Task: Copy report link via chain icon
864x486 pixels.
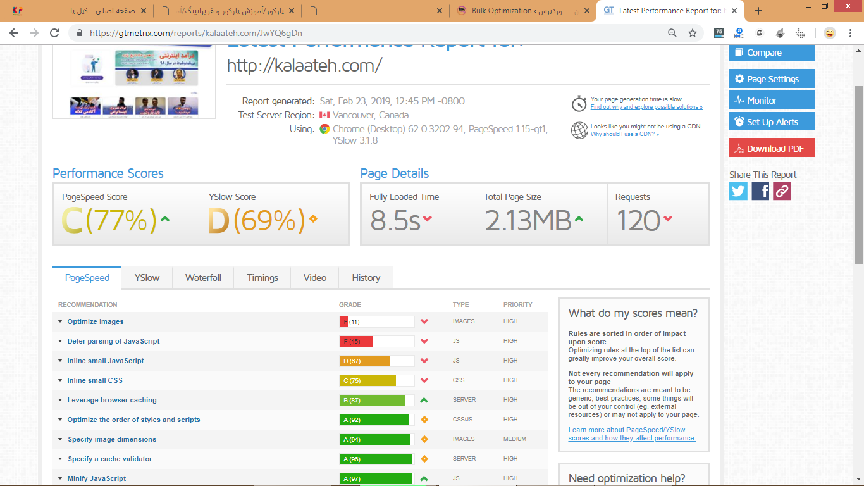Action: tap(782, 191)
